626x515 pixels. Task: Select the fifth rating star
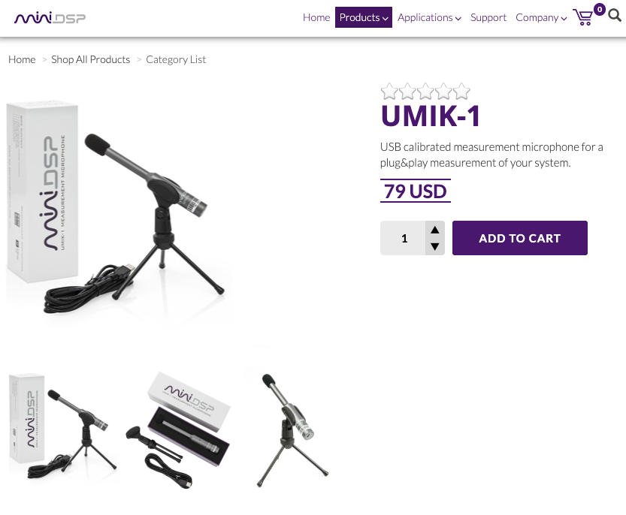tap(461, 92)
